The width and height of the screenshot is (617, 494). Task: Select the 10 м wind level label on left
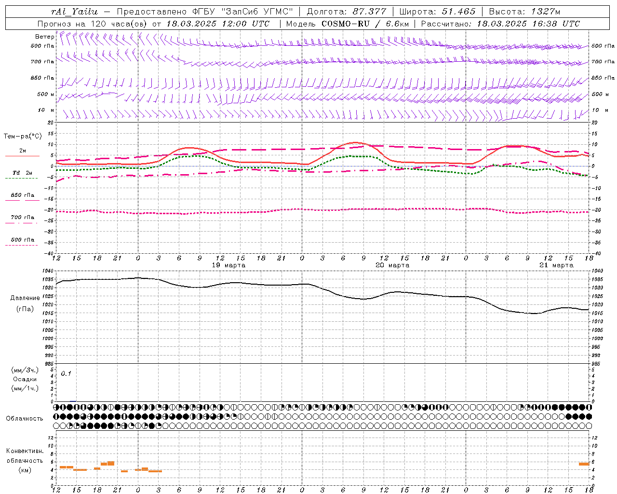(46, 110)
